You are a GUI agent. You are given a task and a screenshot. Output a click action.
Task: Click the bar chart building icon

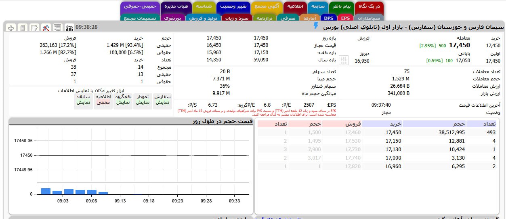point(69,27)
